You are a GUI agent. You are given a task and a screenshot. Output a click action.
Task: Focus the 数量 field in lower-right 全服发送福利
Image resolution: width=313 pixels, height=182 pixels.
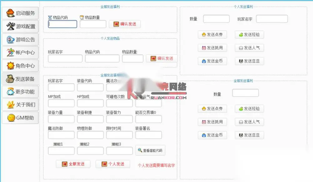click(x=245, y=93)
